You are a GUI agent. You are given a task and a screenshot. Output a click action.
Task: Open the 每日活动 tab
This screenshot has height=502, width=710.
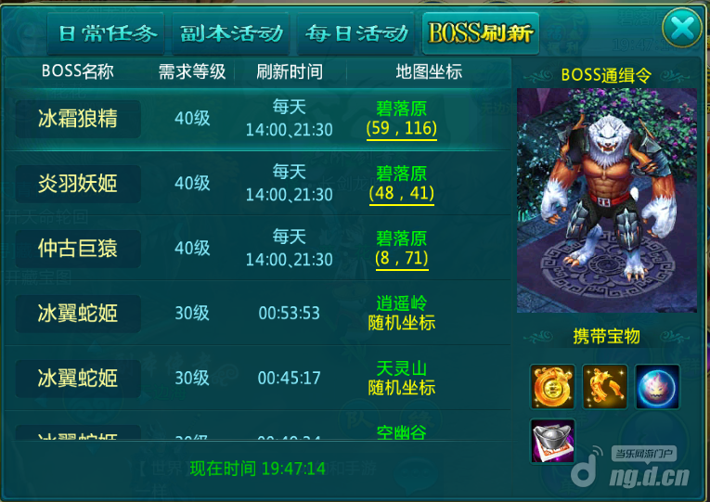click(355, 34)
